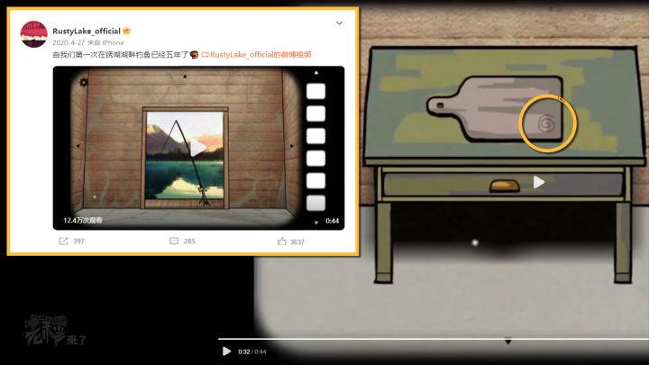
Task: Open the RustyLake_official Weibo video link
Action: 256,55
